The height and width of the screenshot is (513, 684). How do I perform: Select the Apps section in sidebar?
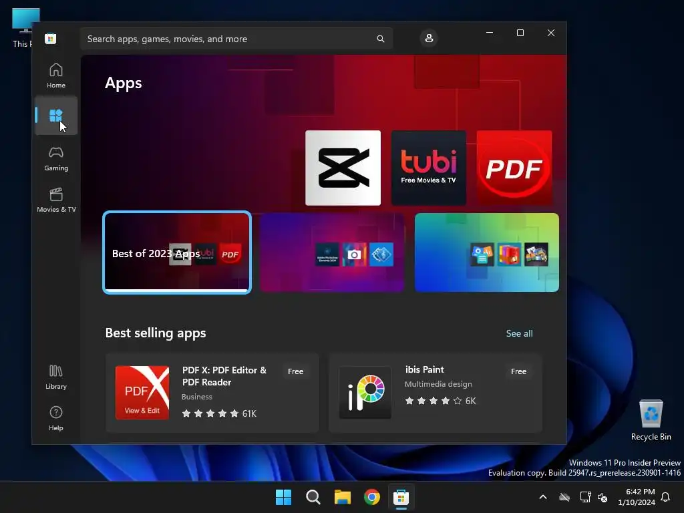56,116
